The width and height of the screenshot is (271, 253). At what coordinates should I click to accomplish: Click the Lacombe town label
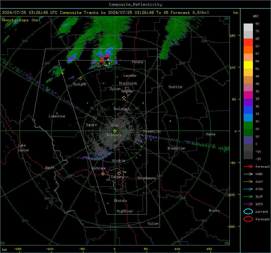[x=130, y=76]
